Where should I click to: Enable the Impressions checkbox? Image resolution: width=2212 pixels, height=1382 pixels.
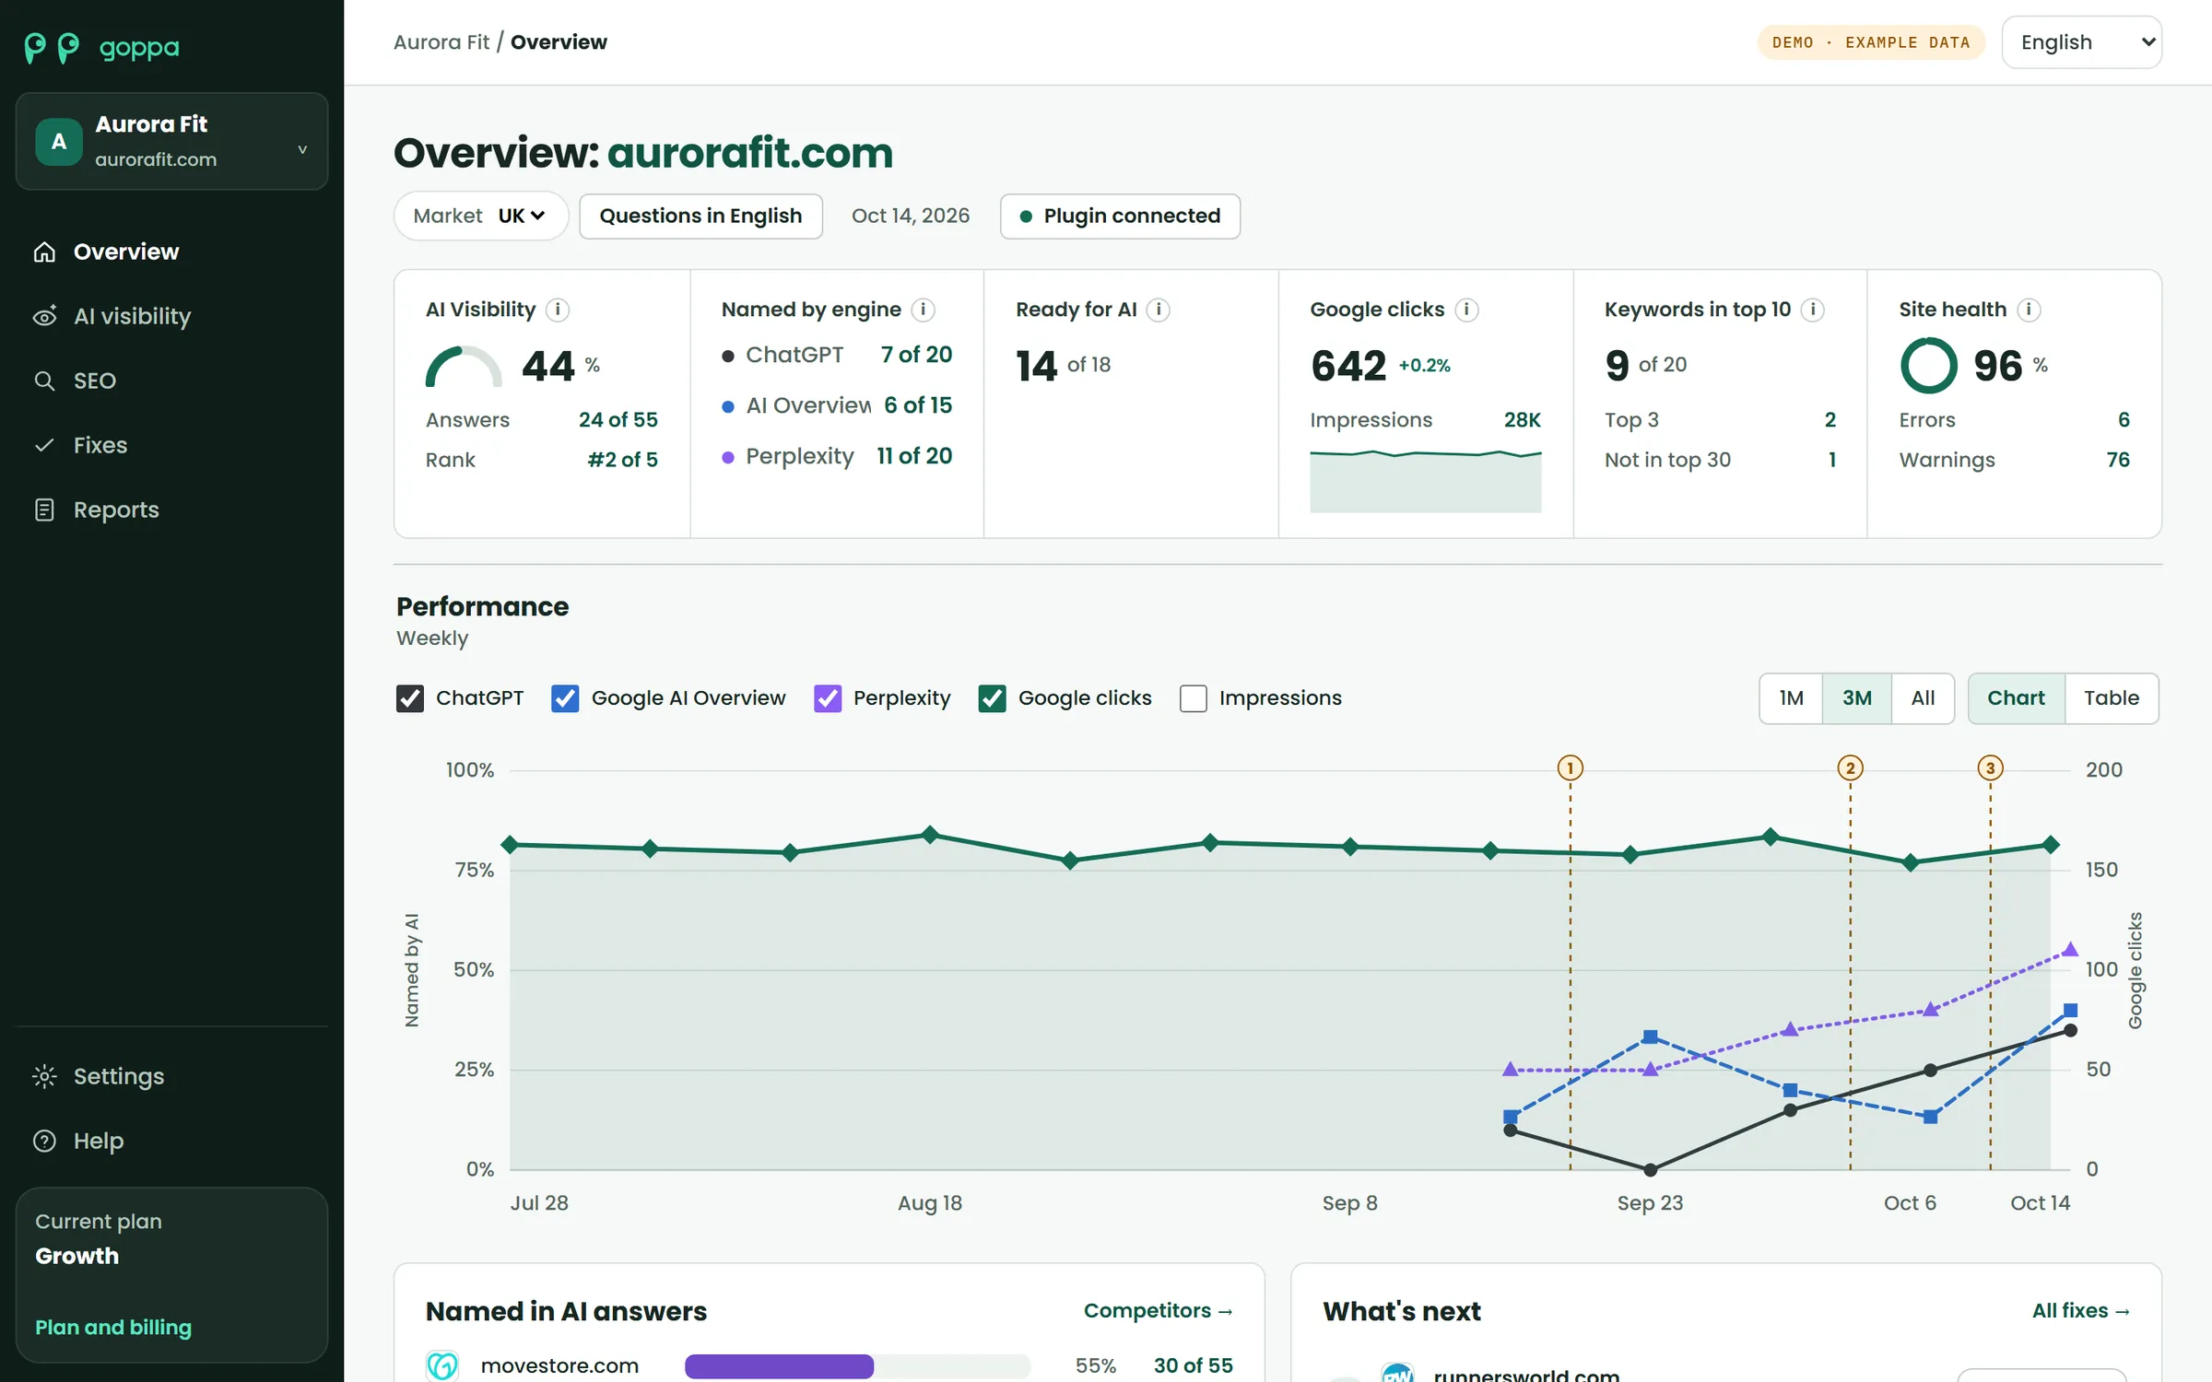[x=1194, y=698]
